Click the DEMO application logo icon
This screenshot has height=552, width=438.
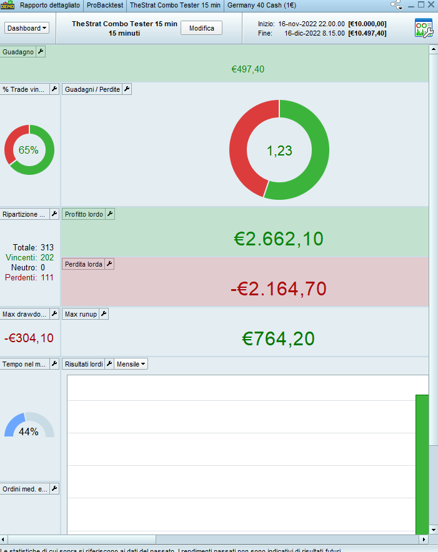pos(7,5)
